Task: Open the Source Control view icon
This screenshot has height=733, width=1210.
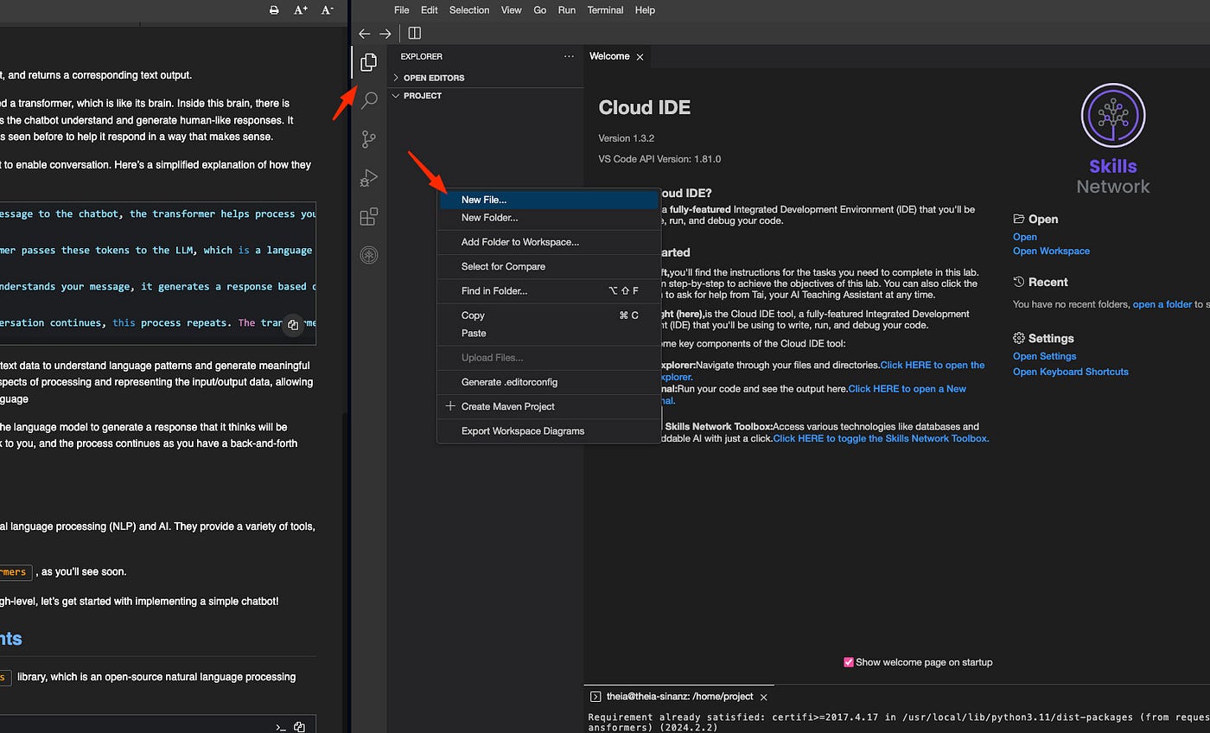Action: pos(369,139)
